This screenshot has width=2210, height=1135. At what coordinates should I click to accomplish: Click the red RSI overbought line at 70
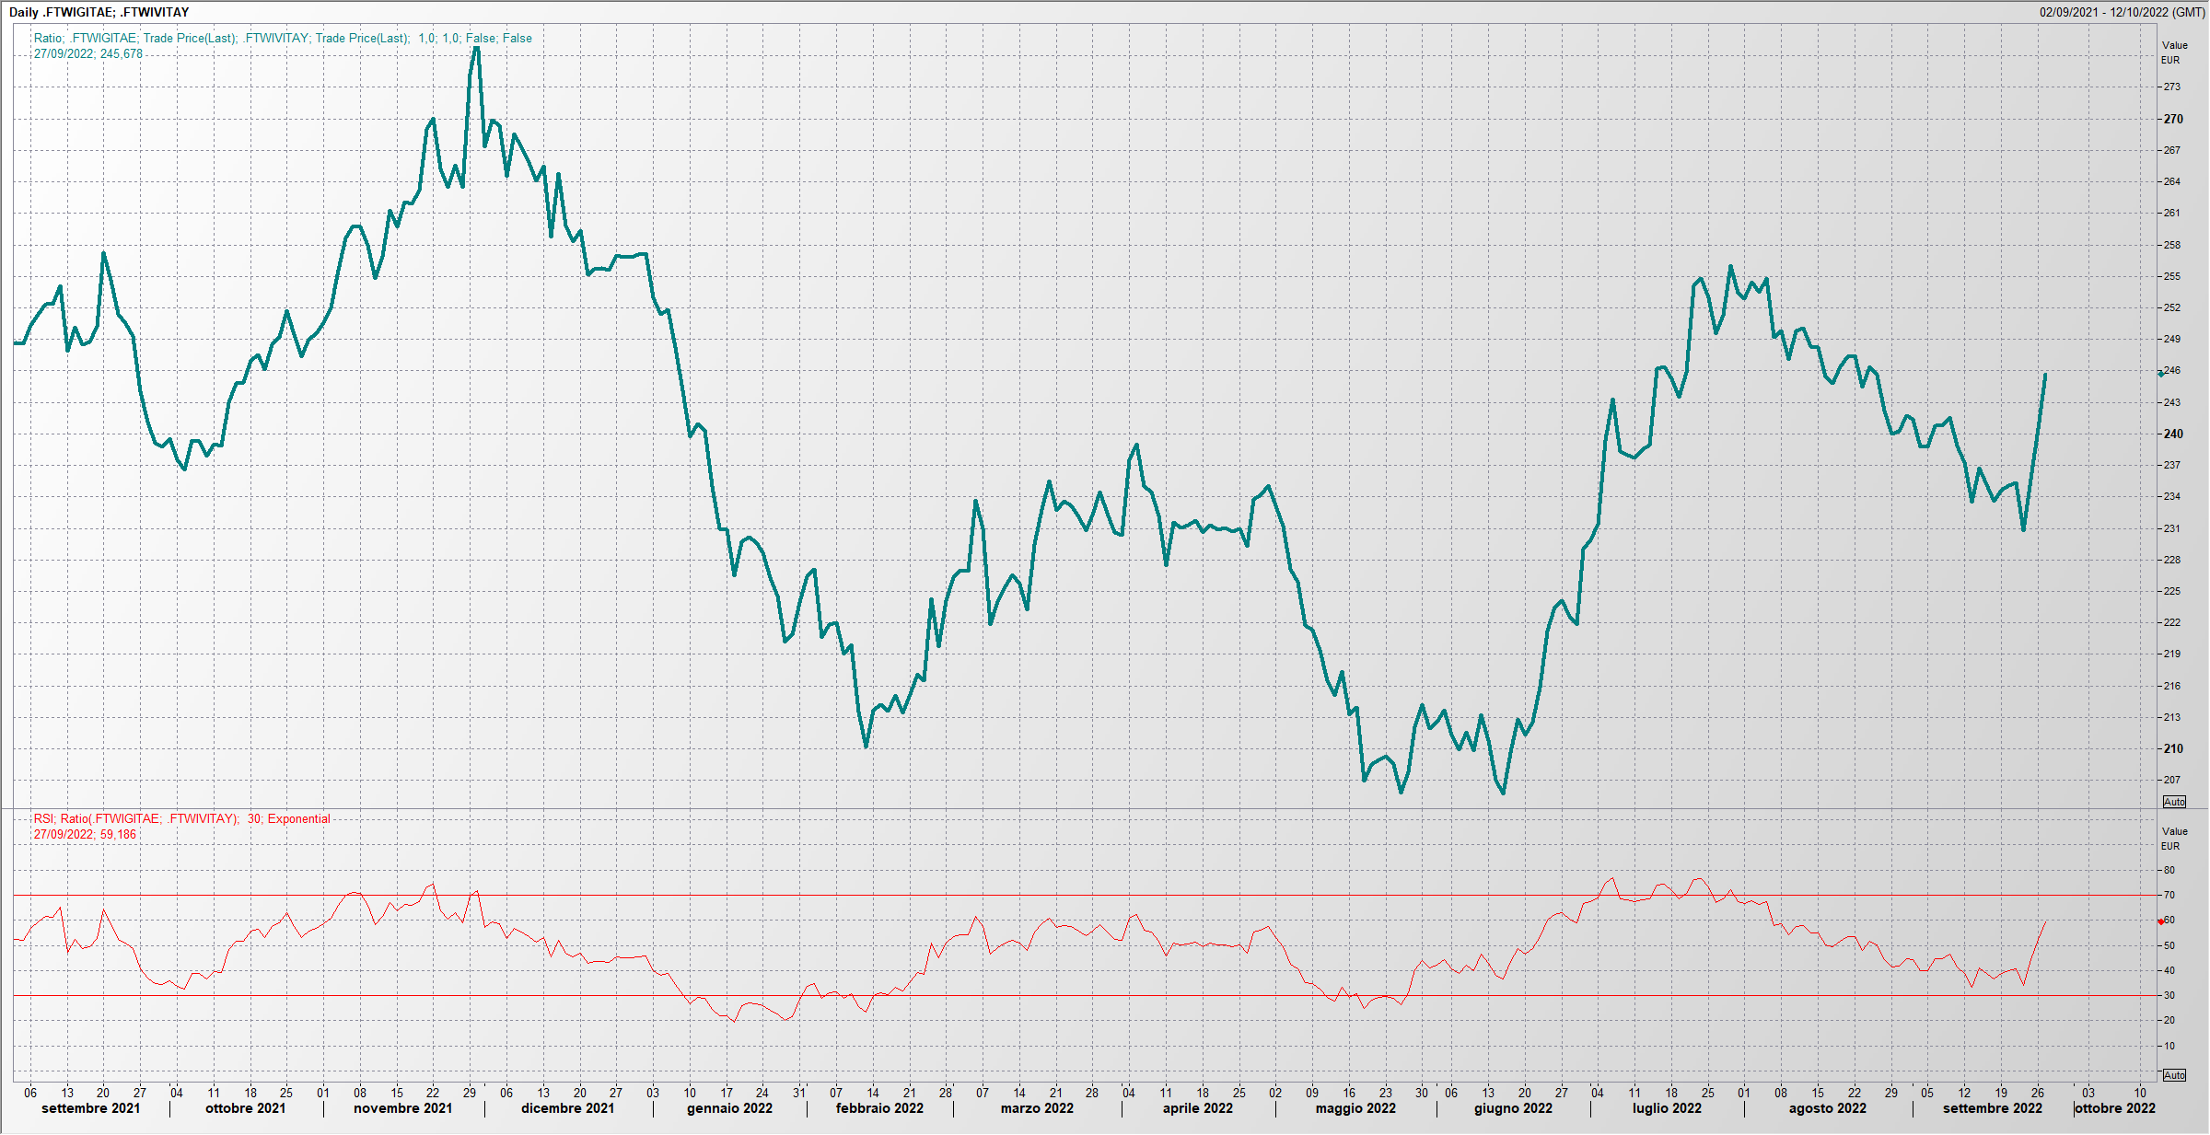1087,895
